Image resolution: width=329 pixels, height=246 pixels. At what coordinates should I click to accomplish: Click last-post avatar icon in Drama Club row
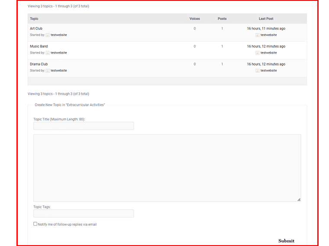point(257,70)
